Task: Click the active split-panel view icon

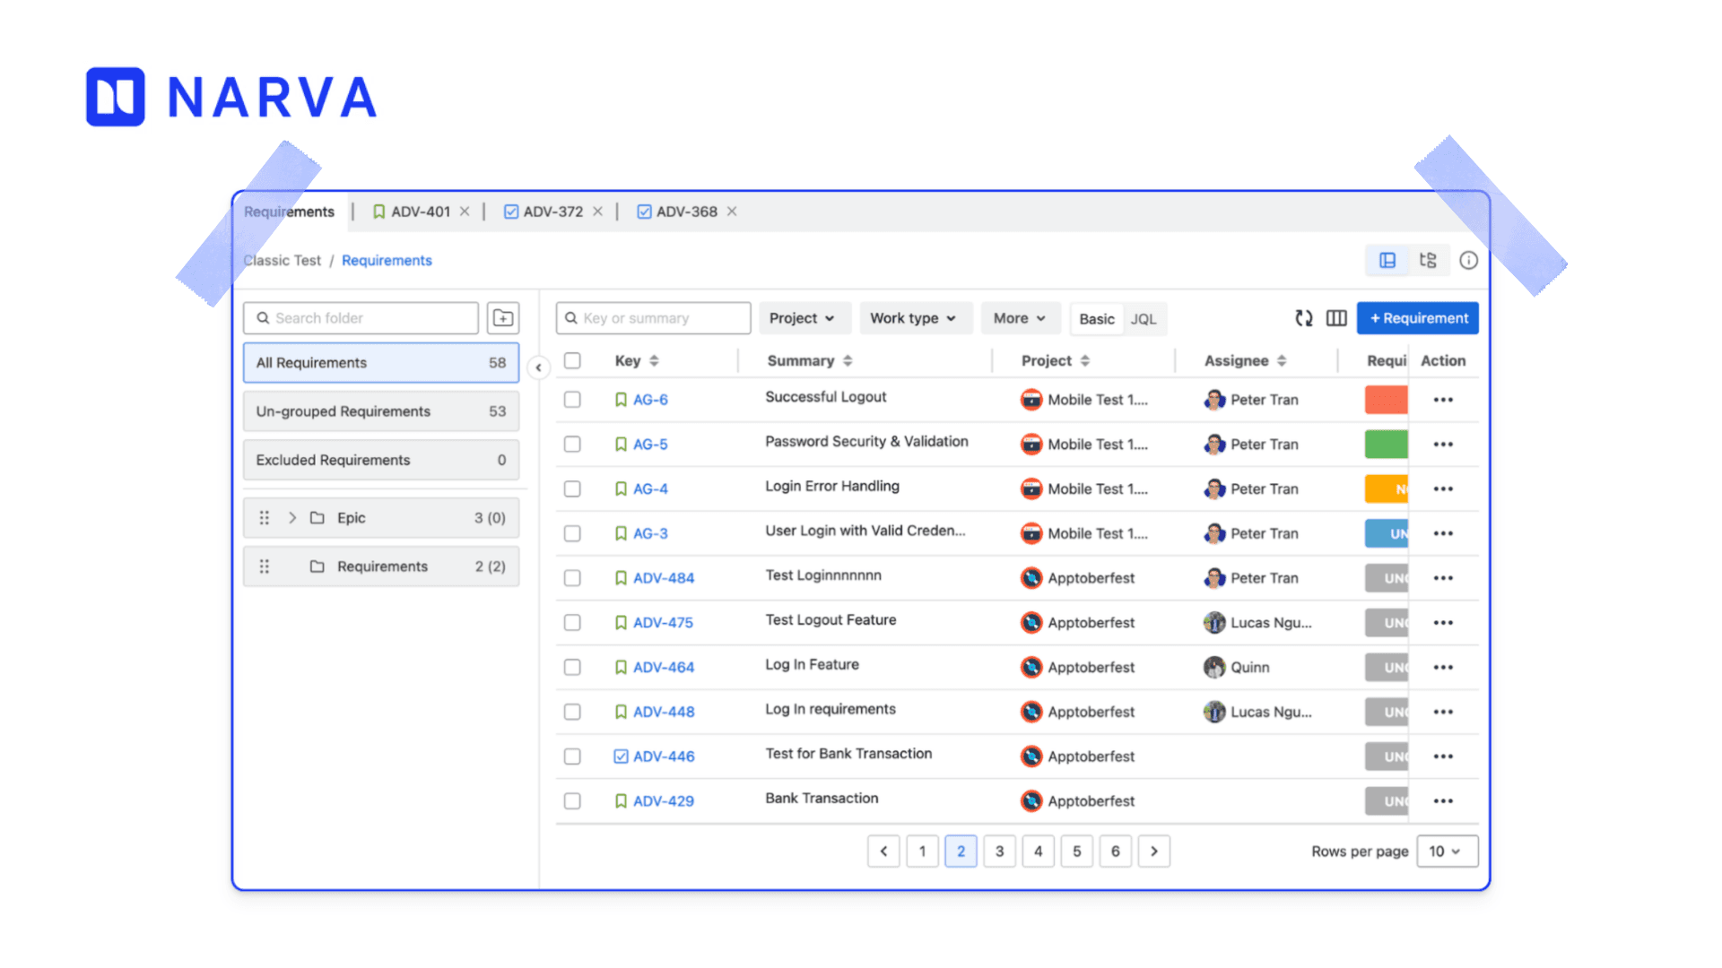Action: pyautogui.click(x=1387, y=260)
